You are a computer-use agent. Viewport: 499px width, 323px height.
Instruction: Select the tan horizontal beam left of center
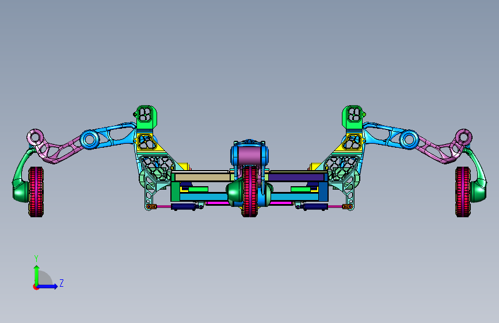(x=203, y=178)
